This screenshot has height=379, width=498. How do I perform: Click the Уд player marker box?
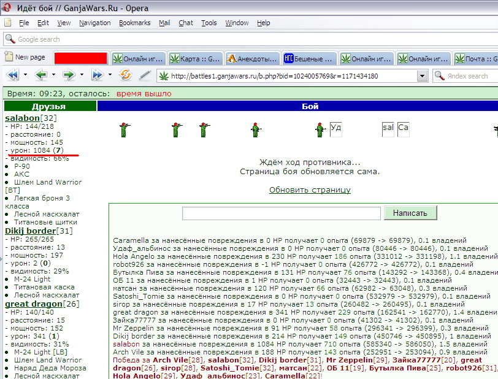coord(336,129)
